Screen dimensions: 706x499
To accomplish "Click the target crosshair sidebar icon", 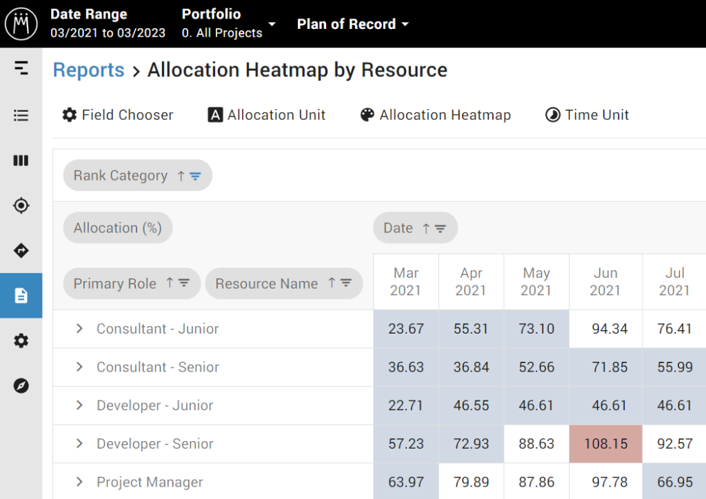I will pyautogui.click(x=21, y=205).
